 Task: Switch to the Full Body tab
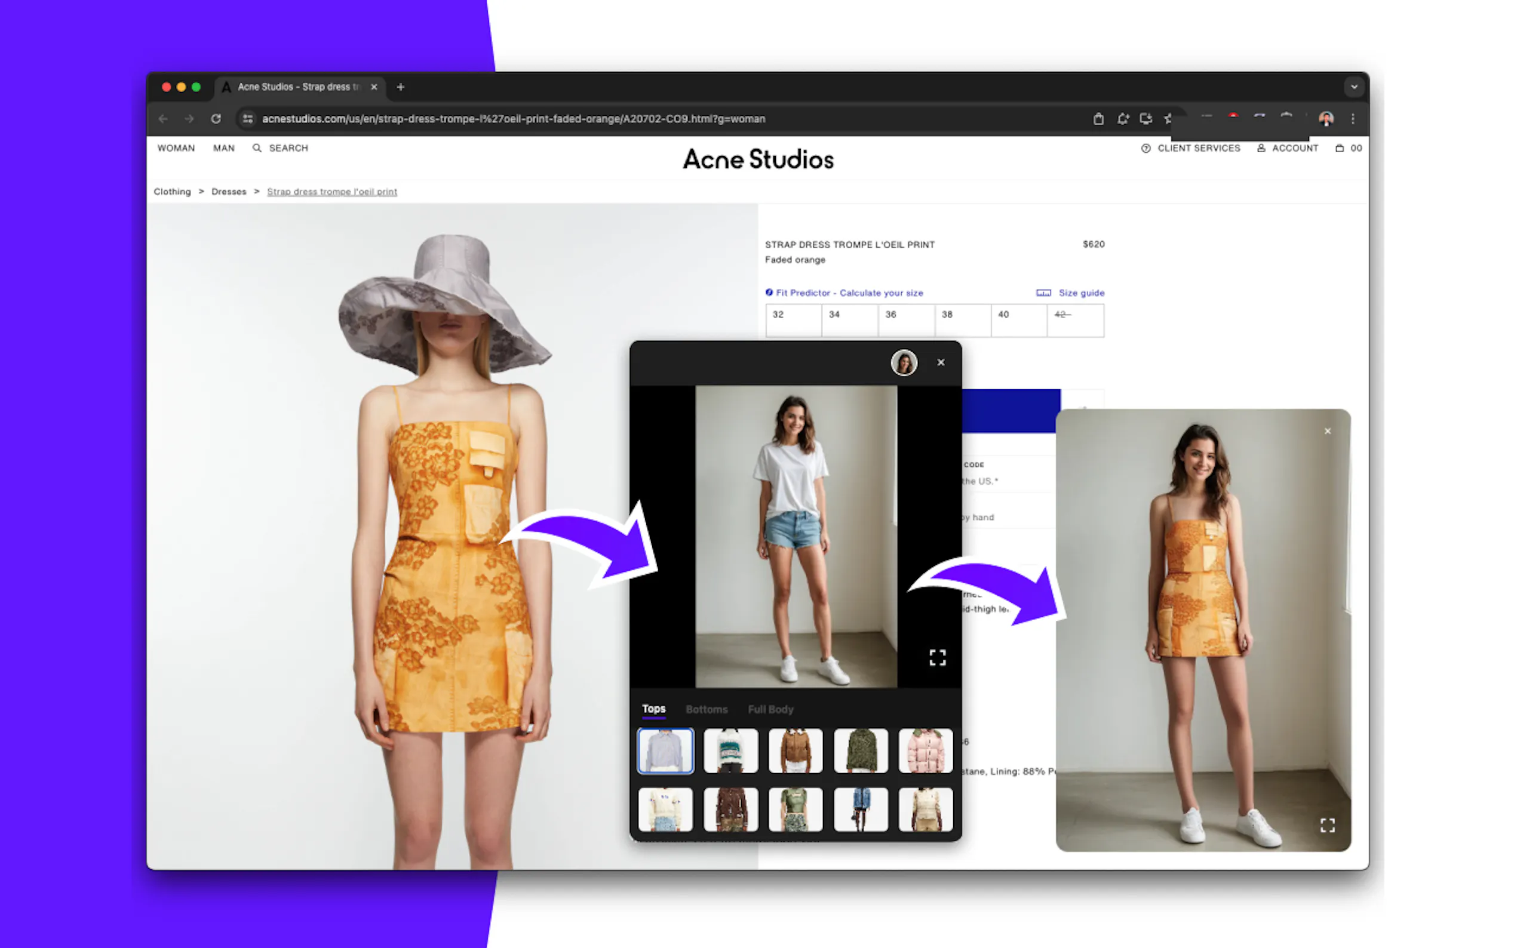point(770,709)
